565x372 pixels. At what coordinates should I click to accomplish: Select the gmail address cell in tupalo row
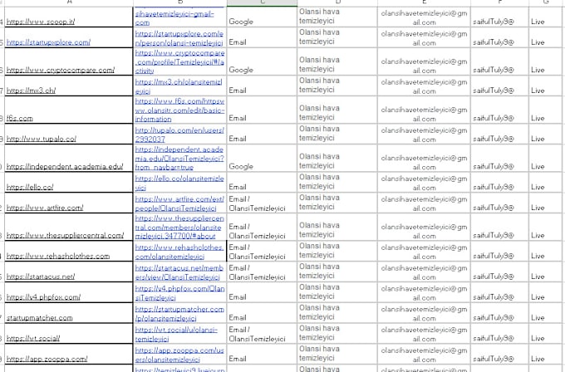[424, 135]
